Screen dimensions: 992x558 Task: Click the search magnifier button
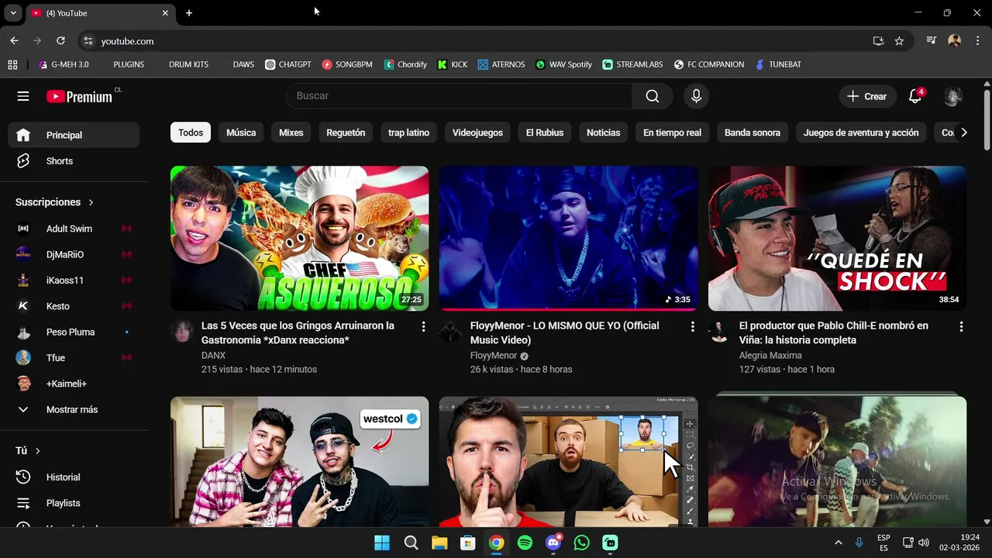[653, 96]
